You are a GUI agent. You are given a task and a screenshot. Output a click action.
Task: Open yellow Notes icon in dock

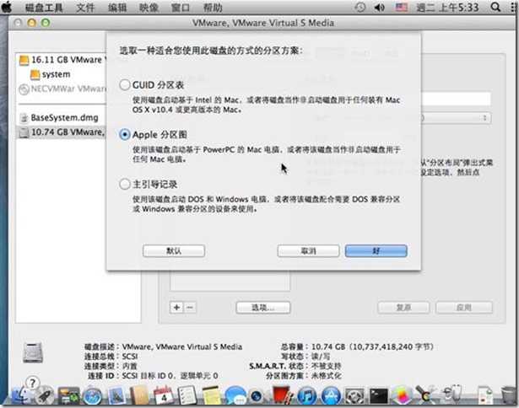pyautogui.click(x=211, y=395)
